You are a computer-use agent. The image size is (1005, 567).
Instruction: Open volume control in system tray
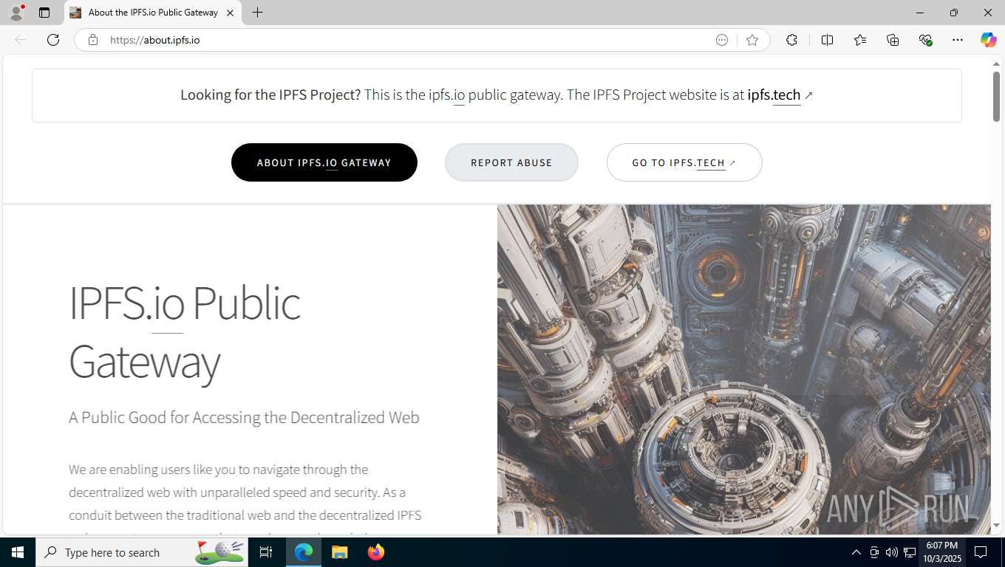pos(892,552)
